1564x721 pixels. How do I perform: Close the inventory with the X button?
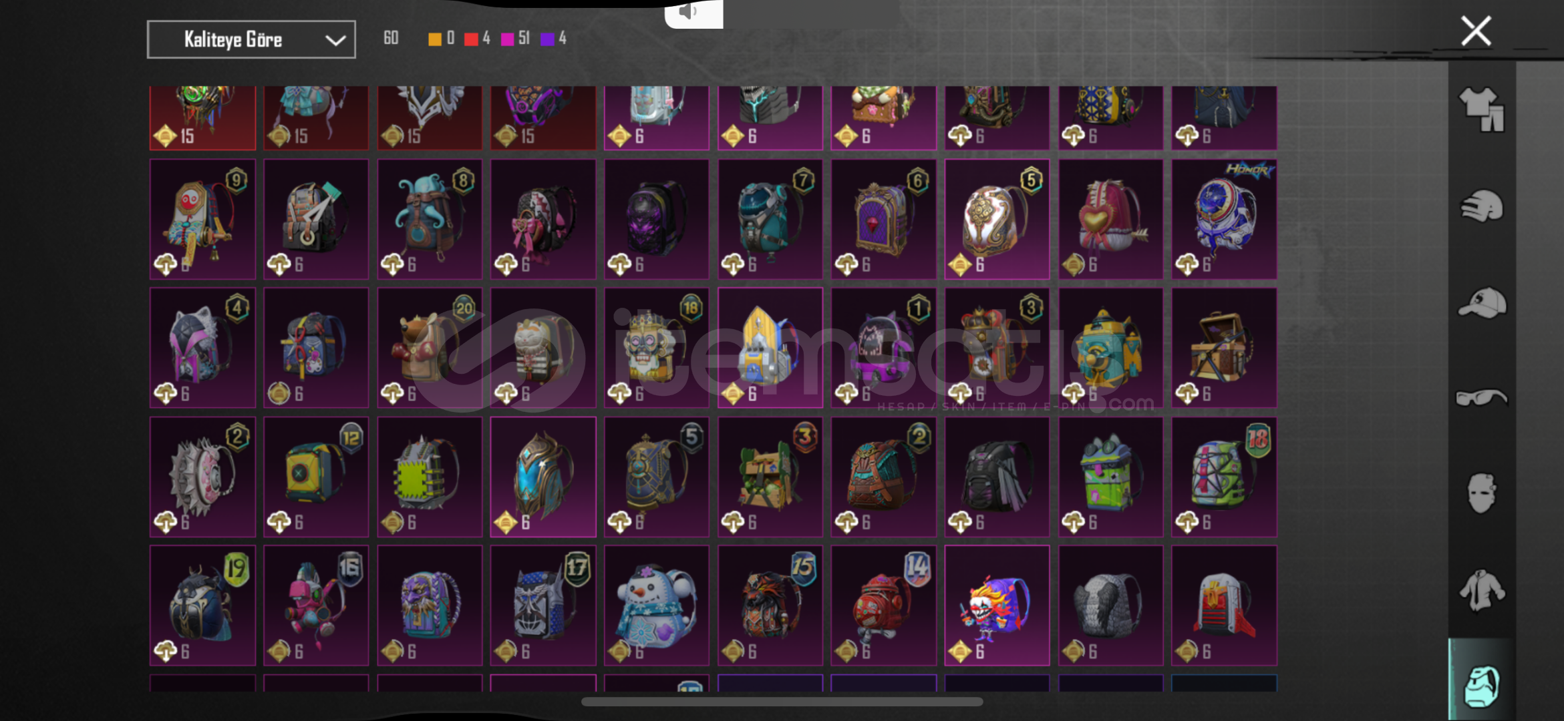[x=1476, y=31]
